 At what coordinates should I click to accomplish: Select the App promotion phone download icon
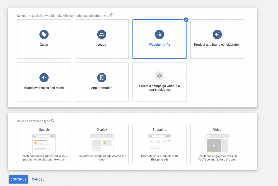102,77
